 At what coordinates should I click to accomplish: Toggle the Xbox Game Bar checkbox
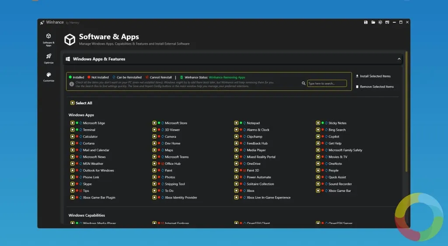(318, 191)
